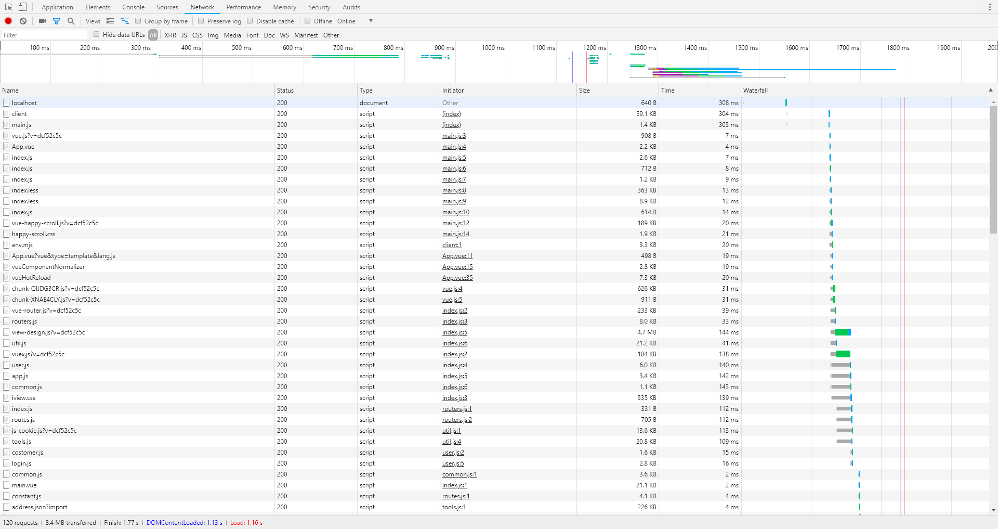Image resolution: width=998 pixels, height=529 pixels.
Task: Open tools.js:1 initiator link
Action: tap(454, 507)
